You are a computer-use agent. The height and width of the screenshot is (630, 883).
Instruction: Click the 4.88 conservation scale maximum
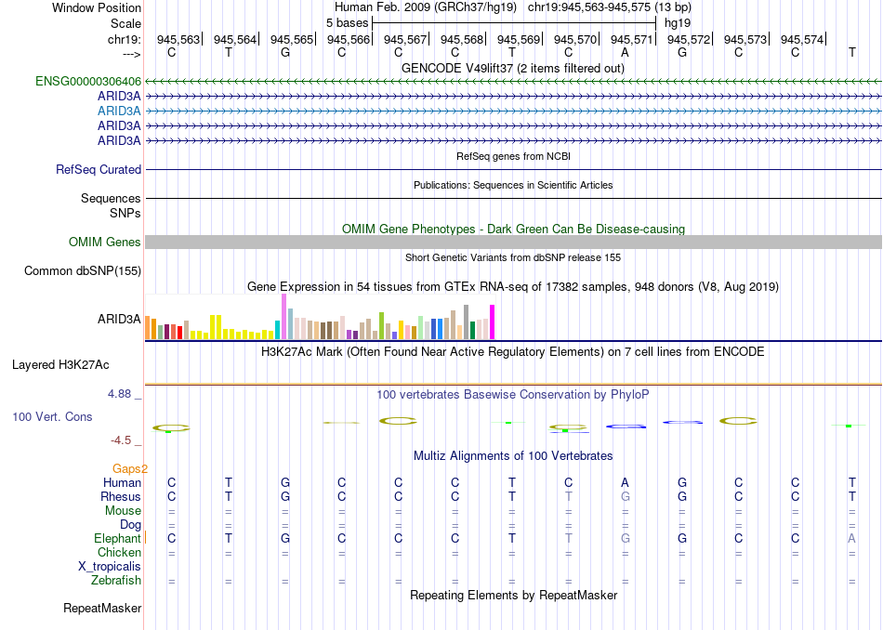(x=119, y=394)
